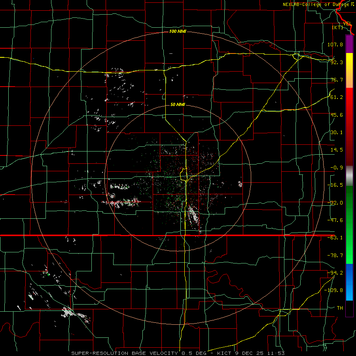Click the -109.8 legend value
356x356 pixels.
pyautogui.click(x=333, y=290)
